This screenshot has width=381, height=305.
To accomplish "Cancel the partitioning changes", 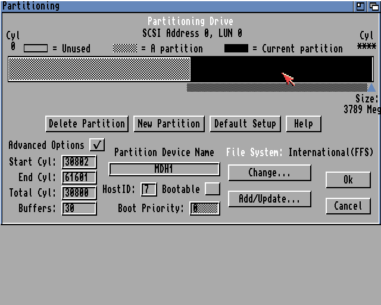I will click(x=348, y=206).
